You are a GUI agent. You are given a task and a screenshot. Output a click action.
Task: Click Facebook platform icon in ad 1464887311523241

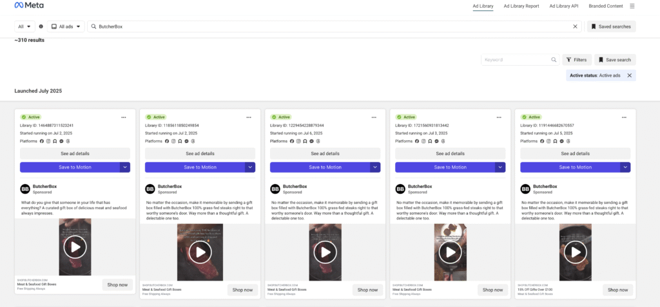coord(42,142)
